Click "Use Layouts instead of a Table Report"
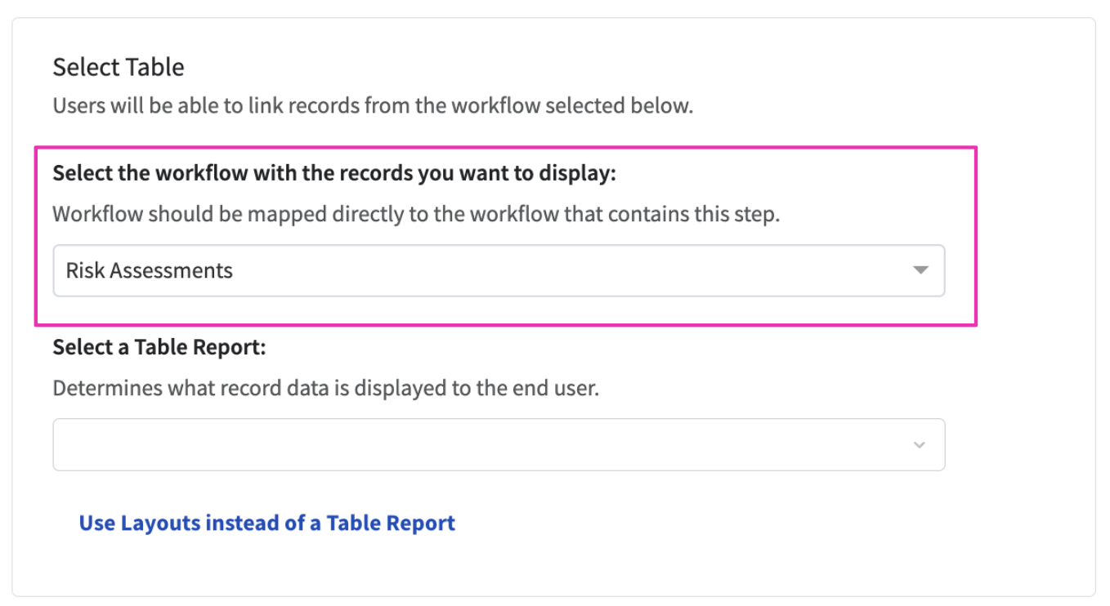The image size is (1110, 606). [x=266, y=523]
